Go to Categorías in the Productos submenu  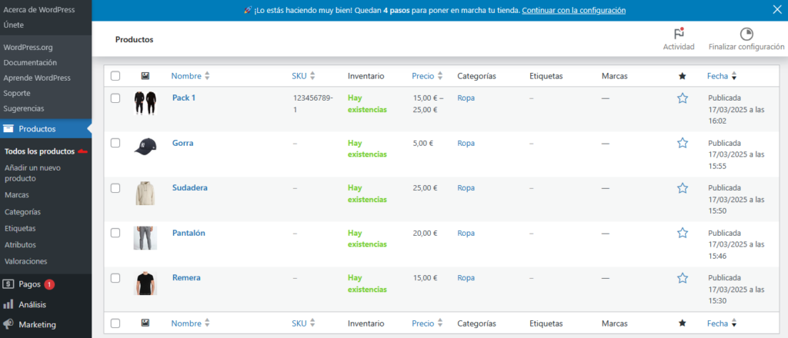[x=23, y=212]
